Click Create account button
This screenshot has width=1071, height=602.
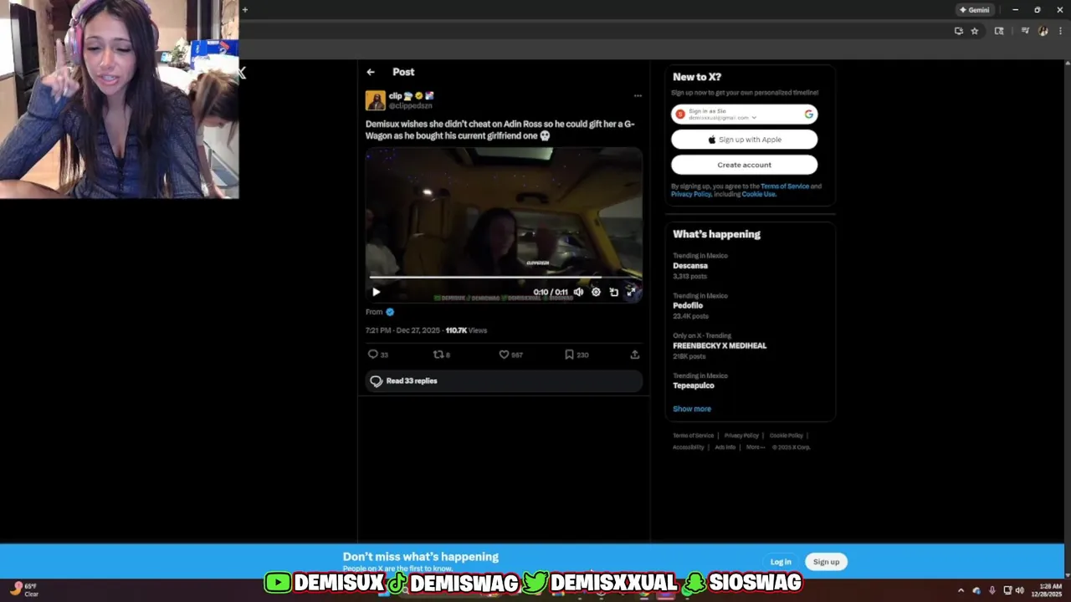(x=744, y=165)
